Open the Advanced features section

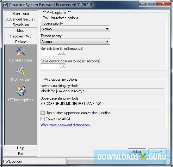tap(21, 19)
